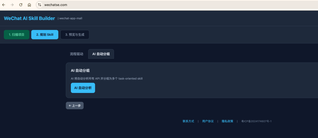
Task: Open step 3. 预览与生成
Action: pyautogui.click(x=75, y=35)
